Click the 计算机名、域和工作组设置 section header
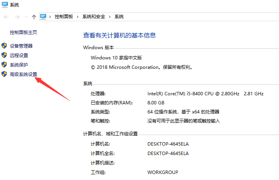The height and width of the screenshot is (180, 279). point(110,134)
